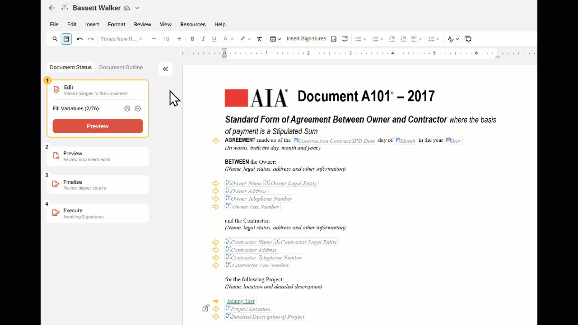Click the Contractor Legal Entity field
The width and height of the screenshot is (578, 325).
pyautogui.click(x=306, y=242)
